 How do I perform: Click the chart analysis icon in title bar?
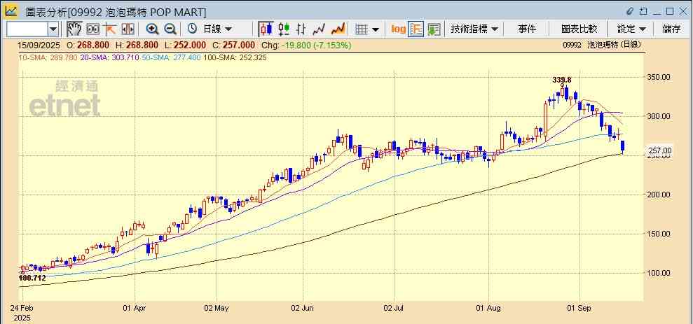coord(11,11)
